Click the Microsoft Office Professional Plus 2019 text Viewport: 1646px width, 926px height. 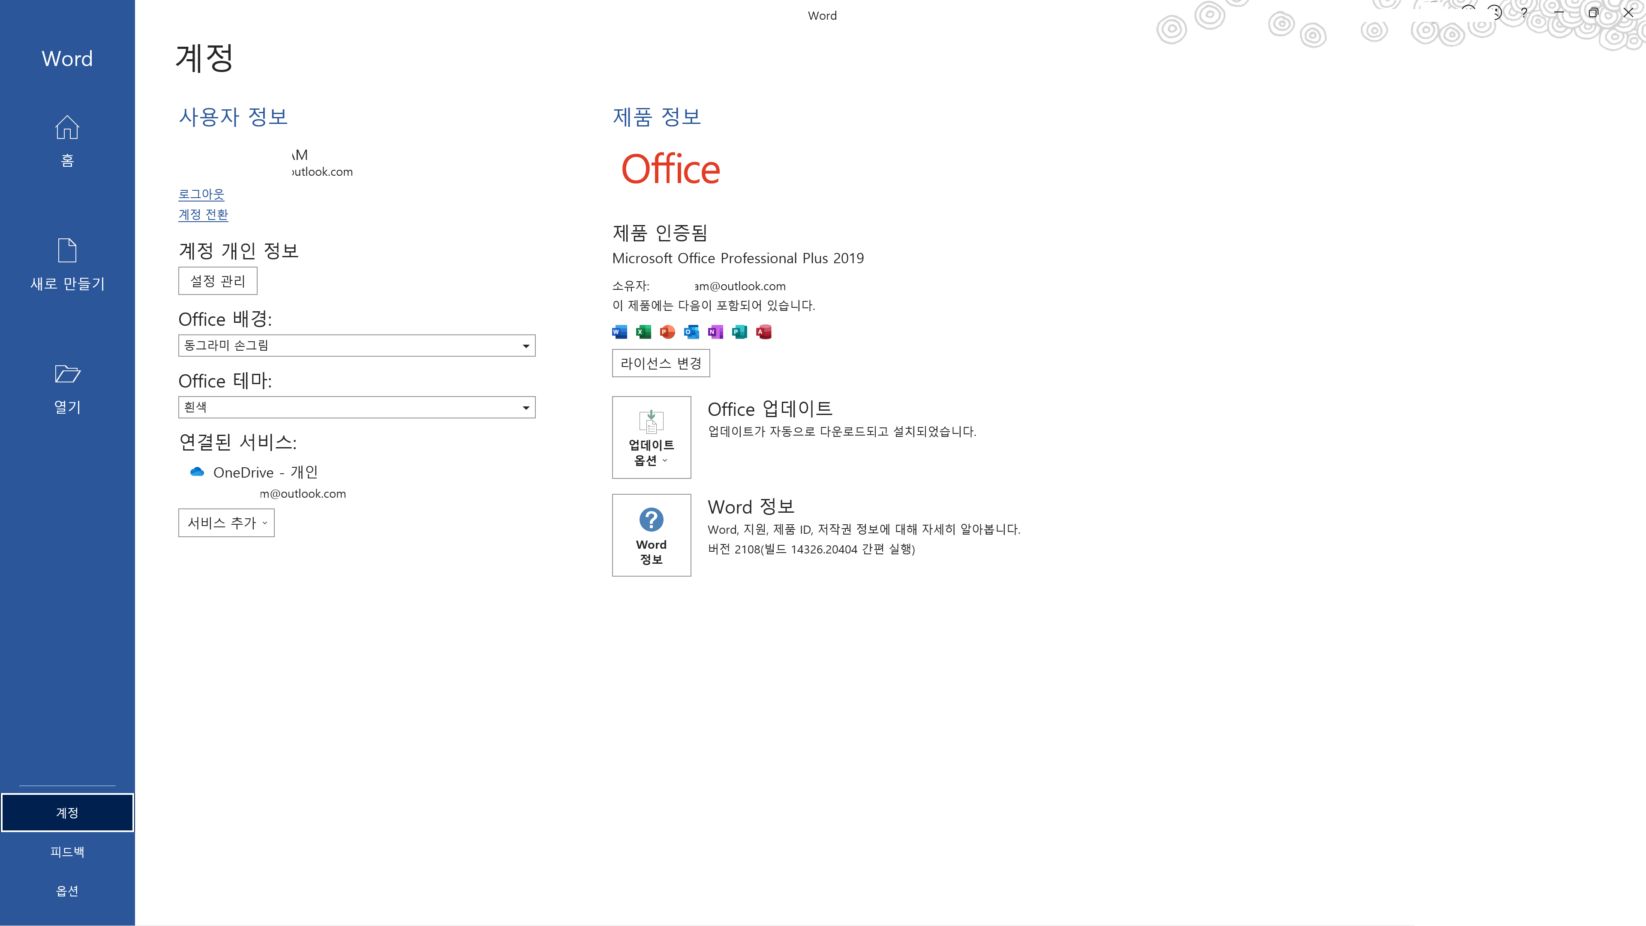click(x=738, y=258)
